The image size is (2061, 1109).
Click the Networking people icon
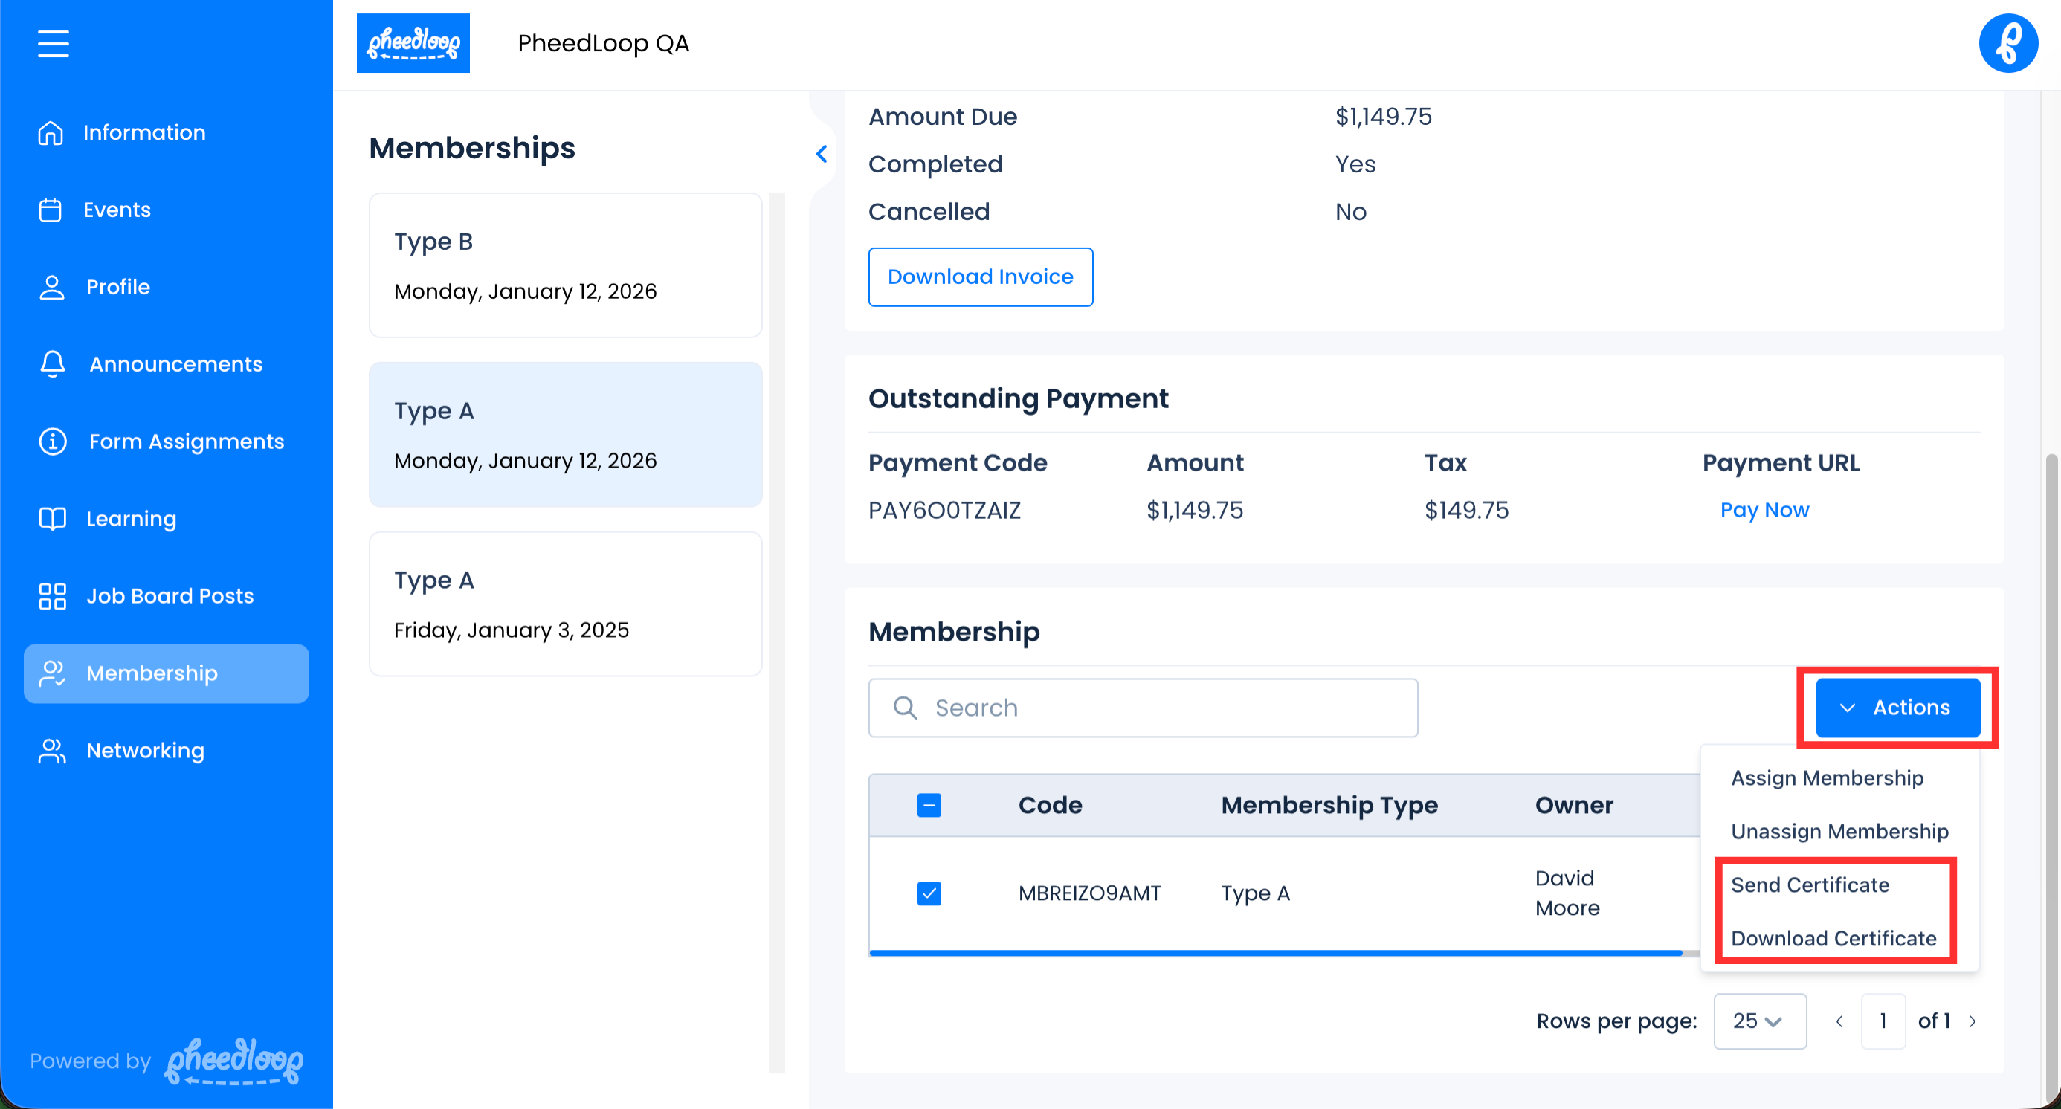[x=53, y=751]
